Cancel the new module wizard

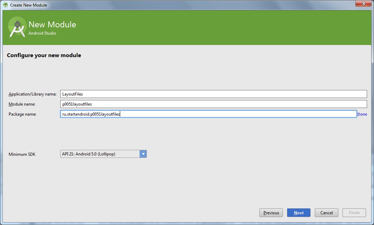pos(326,213)
